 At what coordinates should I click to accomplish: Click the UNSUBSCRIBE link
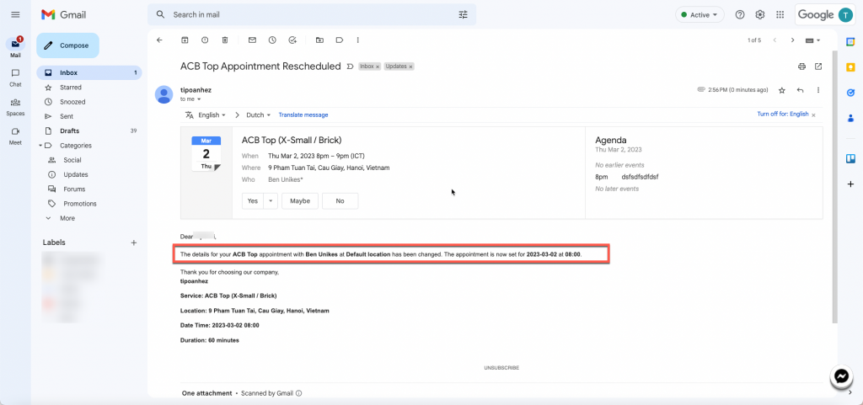point(501,368)
